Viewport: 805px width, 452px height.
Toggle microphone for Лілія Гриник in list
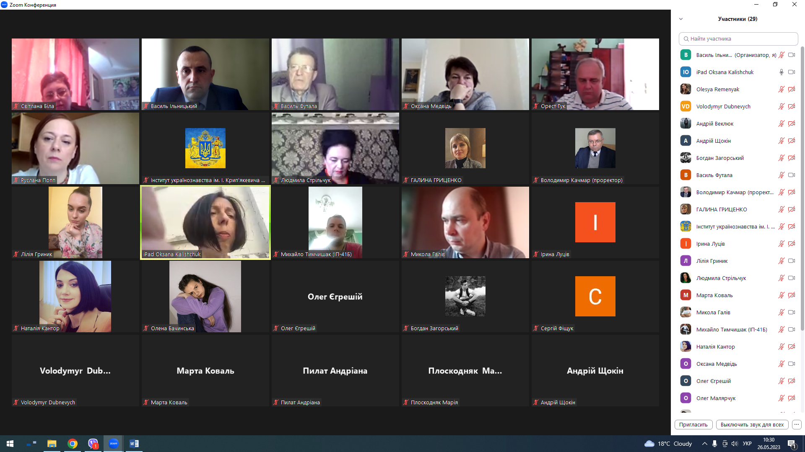[782, 261]
